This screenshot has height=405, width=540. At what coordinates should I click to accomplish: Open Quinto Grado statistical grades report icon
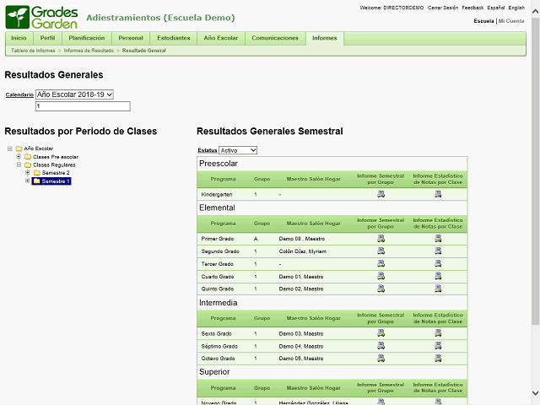[438, 289]
